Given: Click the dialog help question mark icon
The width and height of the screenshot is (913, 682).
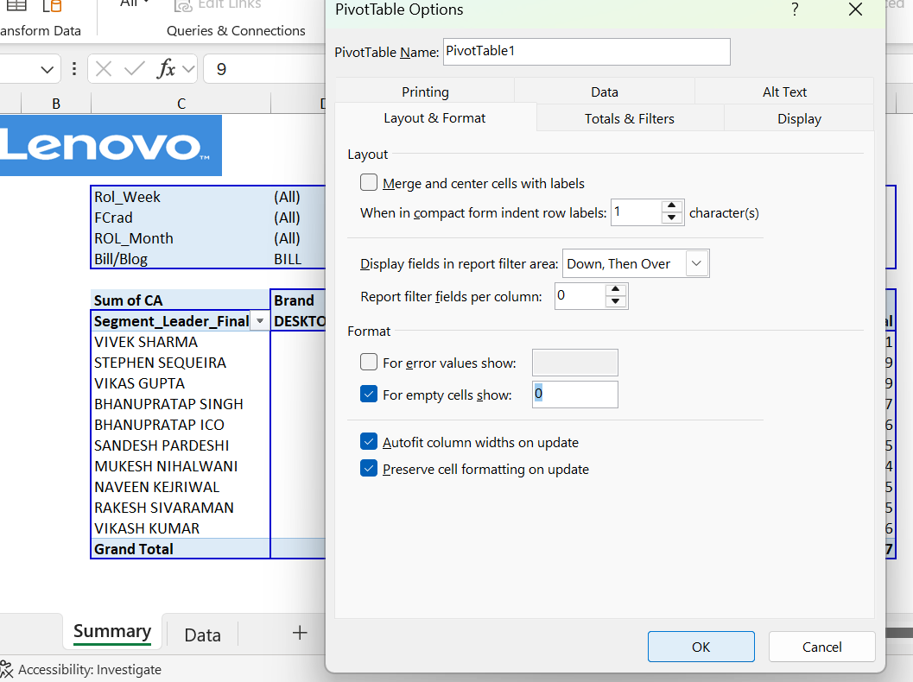Looking at the screenshot, I should pos(794,9).
